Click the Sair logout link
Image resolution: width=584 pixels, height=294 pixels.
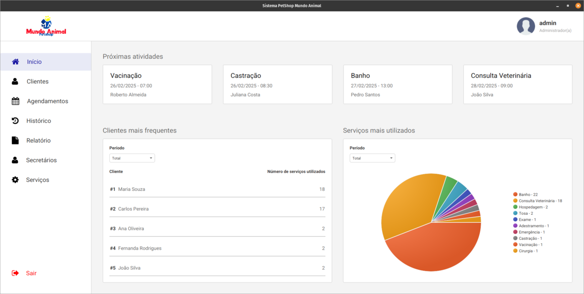[x=31, y=273]
